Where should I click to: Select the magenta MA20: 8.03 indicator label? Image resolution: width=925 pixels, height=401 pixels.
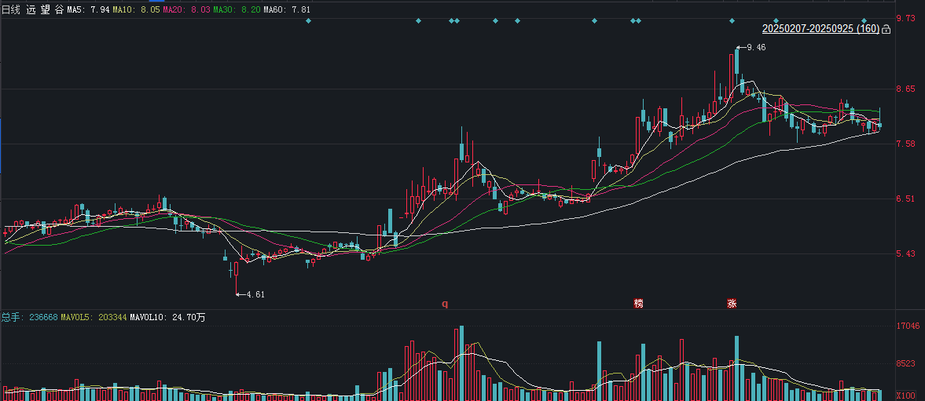pyautogui.click(x=186, y=10)
